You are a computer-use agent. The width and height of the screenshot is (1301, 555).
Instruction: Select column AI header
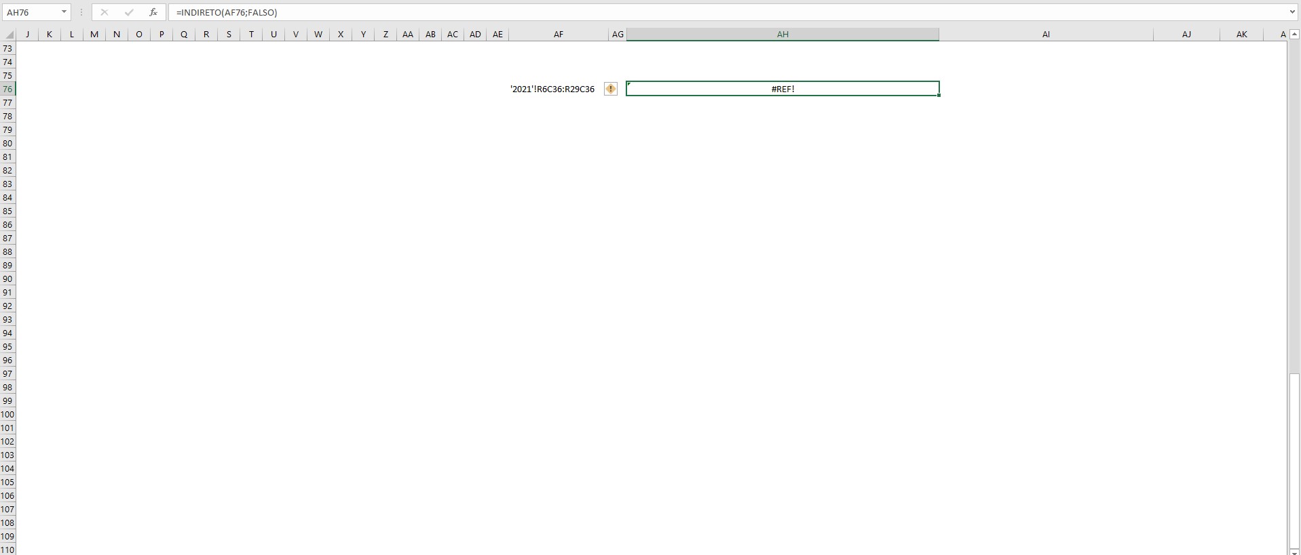point(1046,35)
